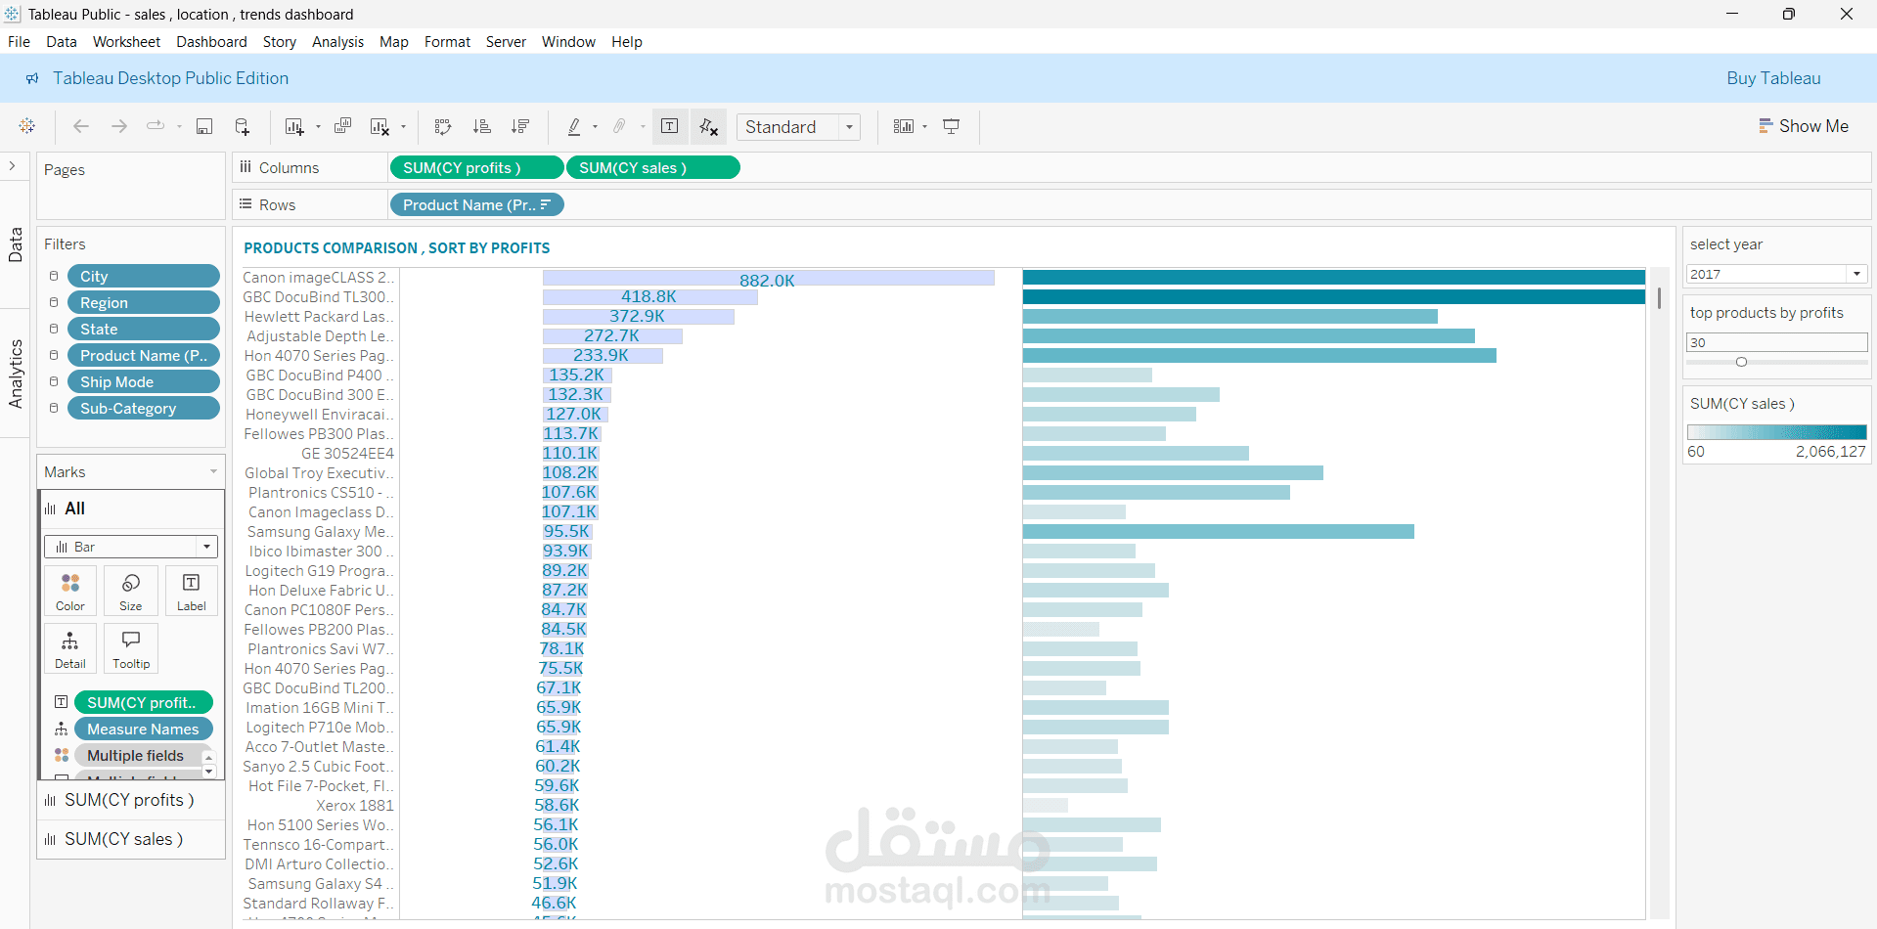
Task: Open the Format menu
Action: tap(447, 42)
